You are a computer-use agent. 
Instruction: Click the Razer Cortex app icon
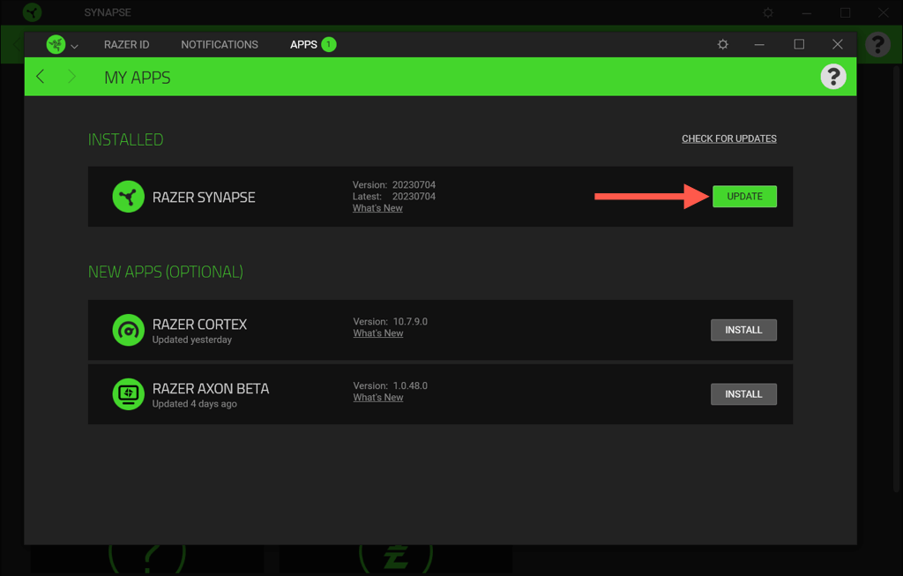coord(128,330)
